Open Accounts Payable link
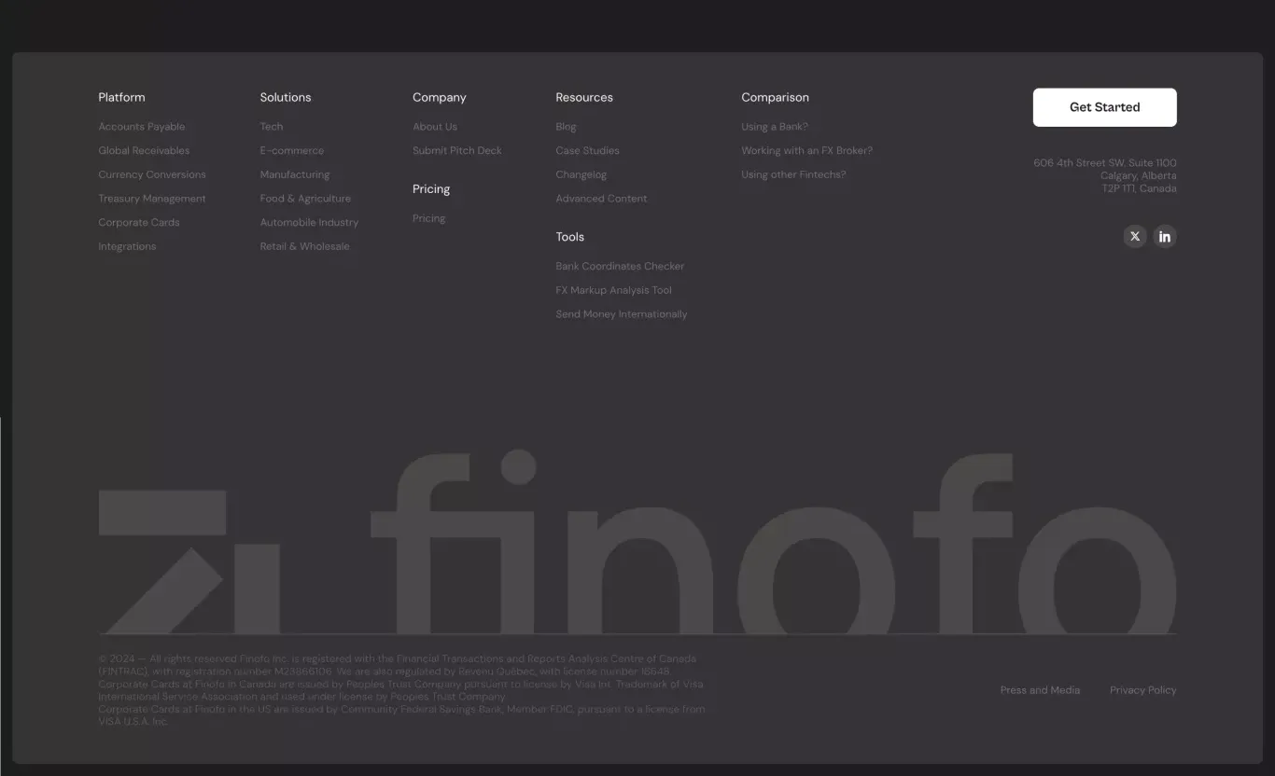Screen dimensions: 1275x776 pyautogui.click(x=142, y=127)
